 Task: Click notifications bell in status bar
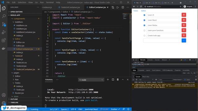(x=128, y=109)
